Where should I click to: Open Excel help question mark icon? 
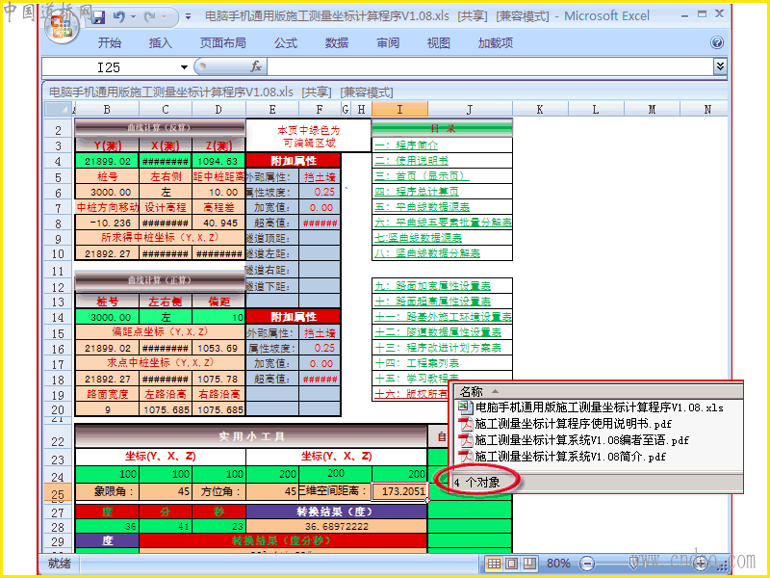point(716,43)
